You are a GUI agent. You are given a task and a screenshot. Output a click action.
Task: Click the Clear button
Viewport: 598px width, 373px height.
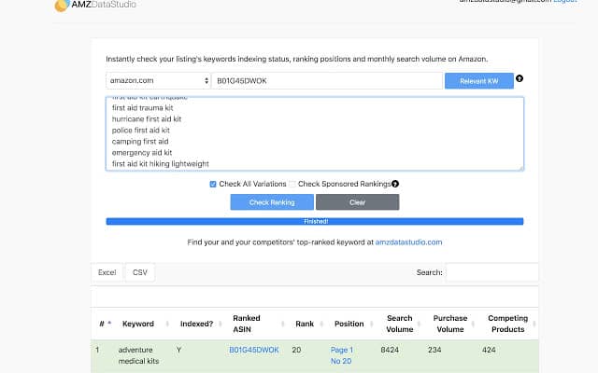357,202
